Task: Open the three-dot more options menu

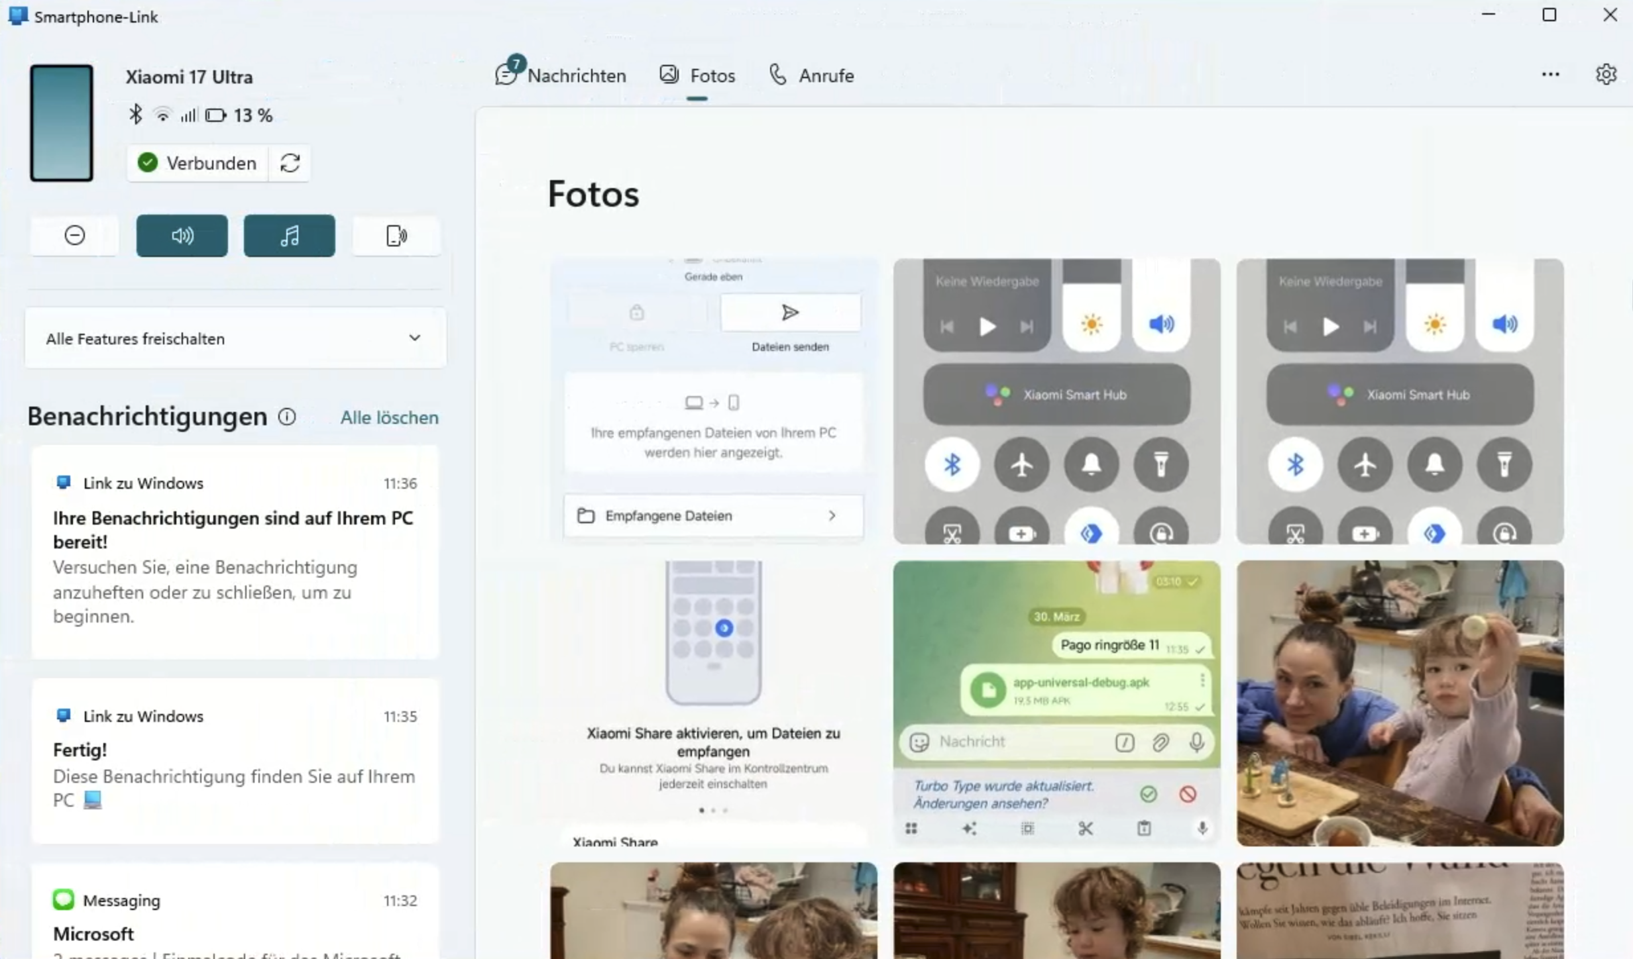Action: [x=1550, y=74]
